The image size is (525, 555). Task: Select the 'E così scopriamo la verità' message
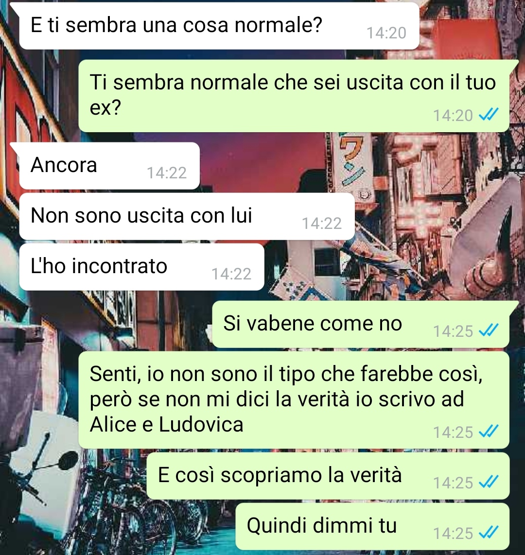point(328,476)
